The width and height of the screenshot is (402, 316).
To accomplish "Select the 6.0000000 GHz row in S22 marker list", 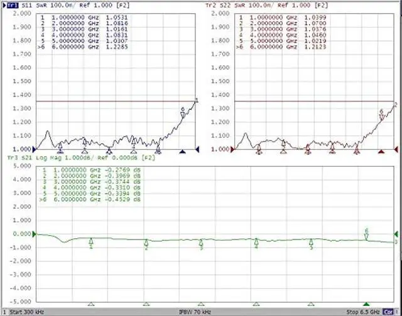I will click(x=273, y=47).
